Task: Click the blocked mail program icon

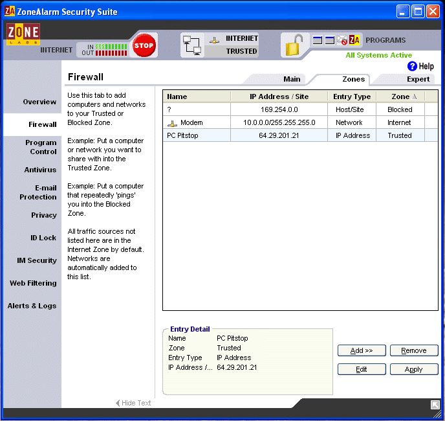Action: click(x=342, y=40)
